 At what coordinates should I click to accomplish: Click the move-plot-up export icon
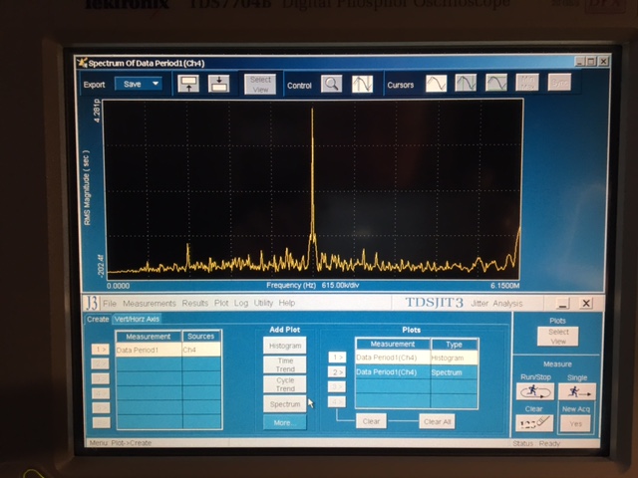[x=188, y=84]
